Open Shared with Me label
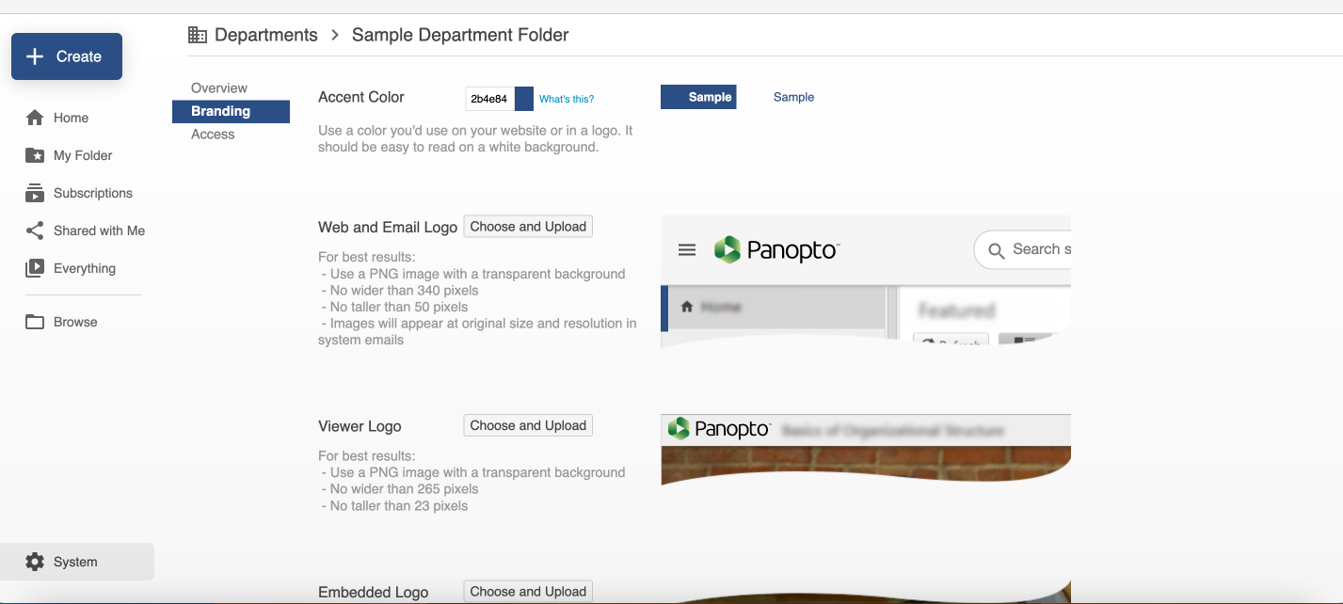 (x=99, y=230)
